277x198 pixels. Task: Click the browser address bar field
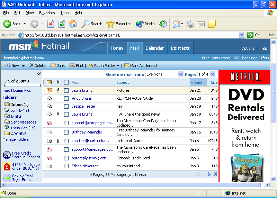click(132, 35)
